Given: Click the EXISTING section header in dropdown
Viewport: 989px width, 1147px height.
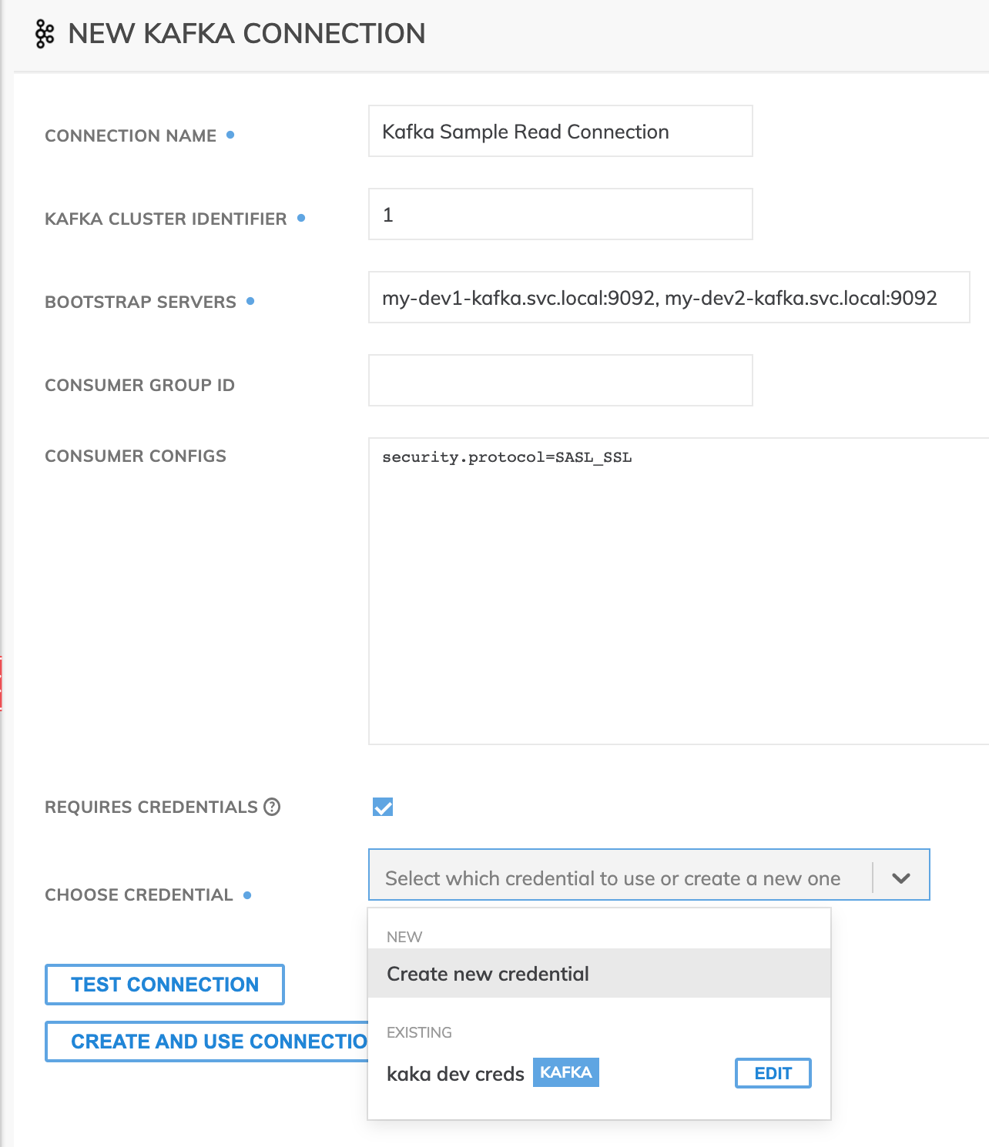Looking at the screenshot, I should click(419, 1032).
